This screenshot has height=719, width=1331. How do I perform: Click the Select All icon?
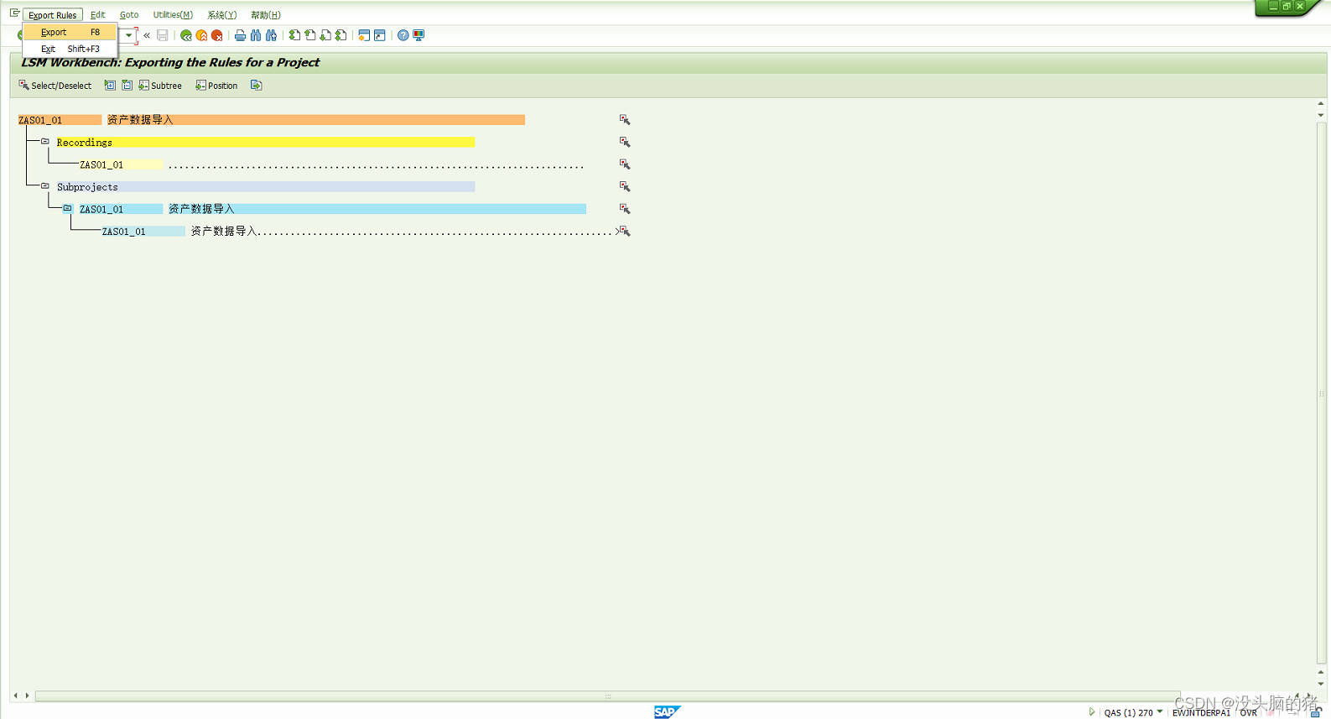(x=110, y=86)
